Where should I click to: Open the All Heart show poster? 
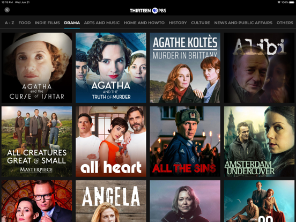tap(111, 142)
